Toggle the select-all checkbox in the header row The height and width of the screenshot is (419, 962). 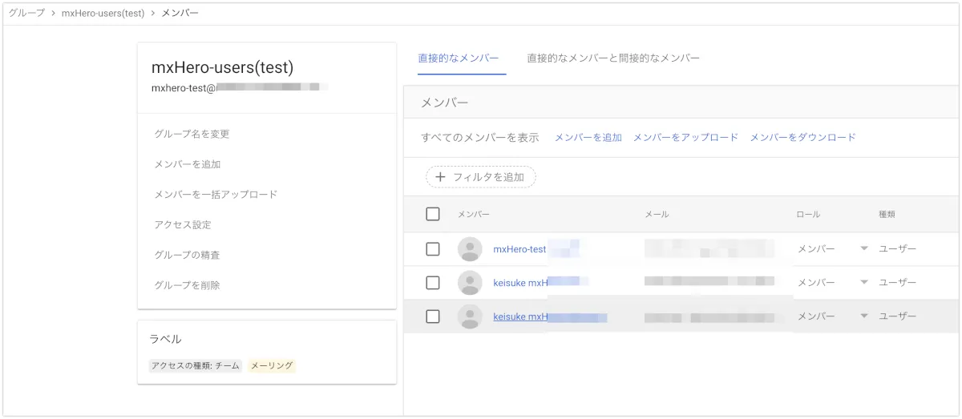433,214
